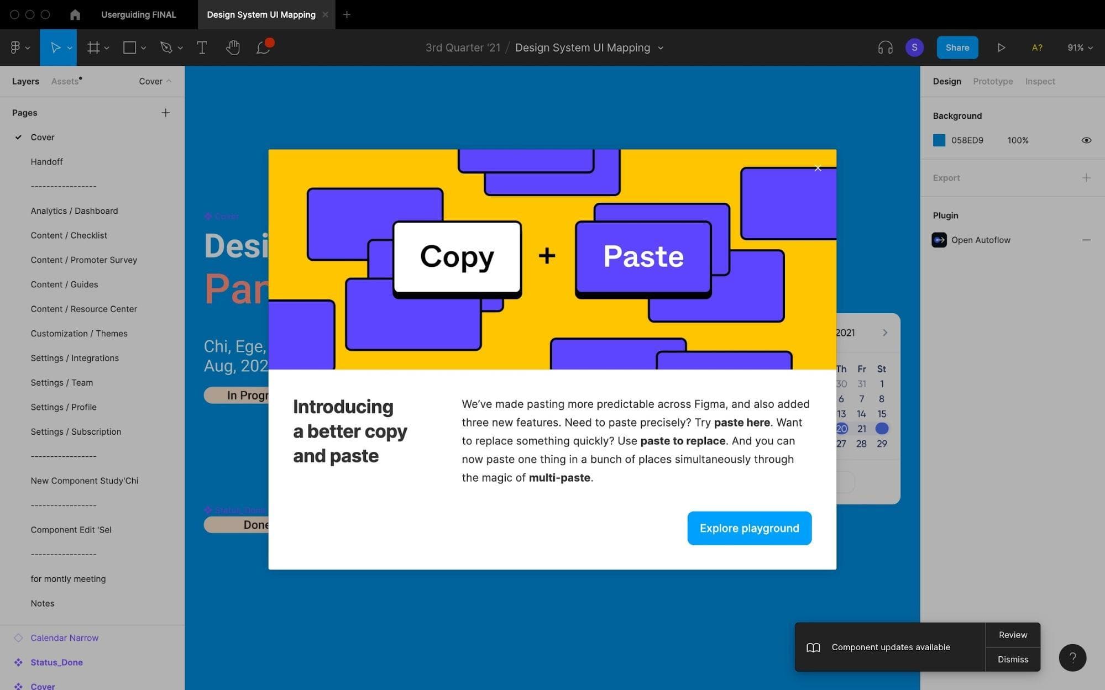Open Autoflow plugin icon

[939, 240]
